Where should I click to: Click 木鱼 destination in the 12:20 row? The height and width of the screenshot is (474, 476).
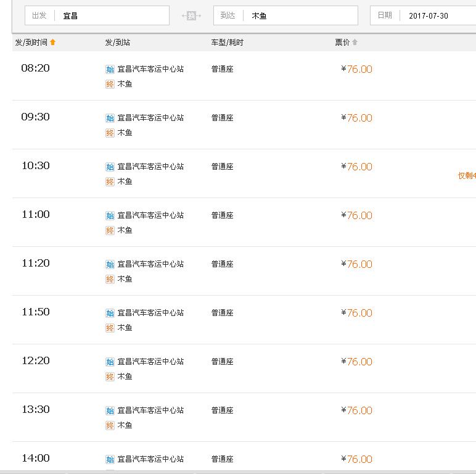coord(125,376)
